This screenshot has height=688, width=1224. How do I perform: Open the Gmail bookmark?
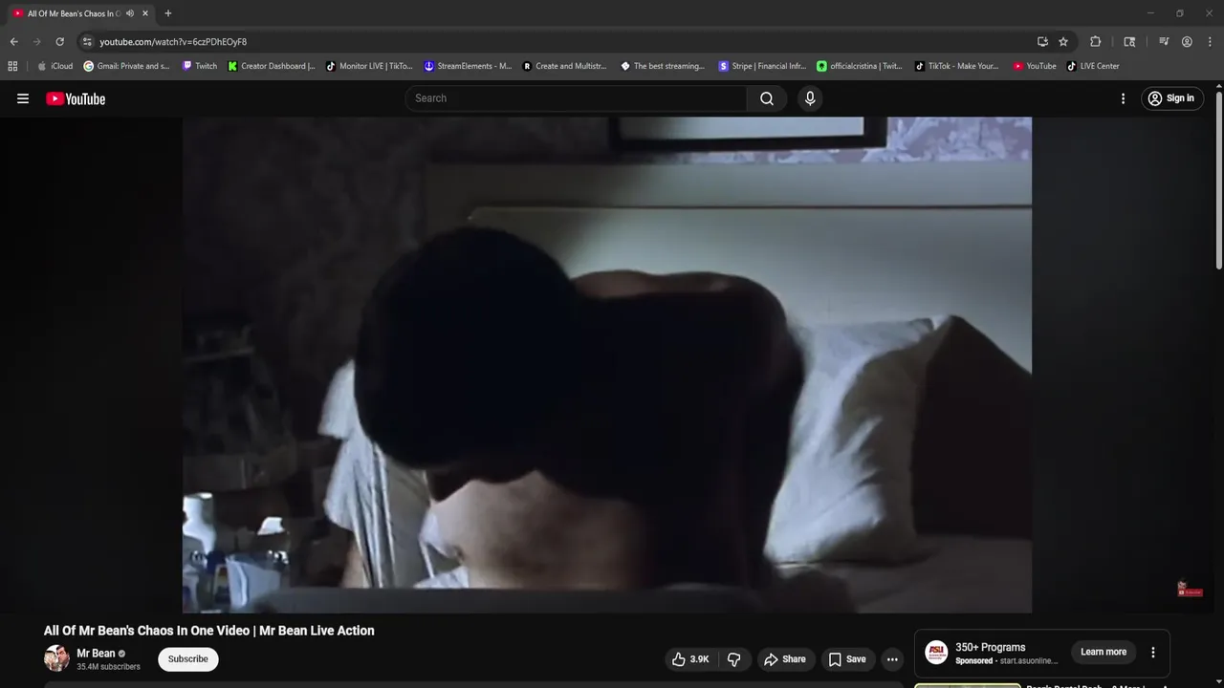[126, 66]
